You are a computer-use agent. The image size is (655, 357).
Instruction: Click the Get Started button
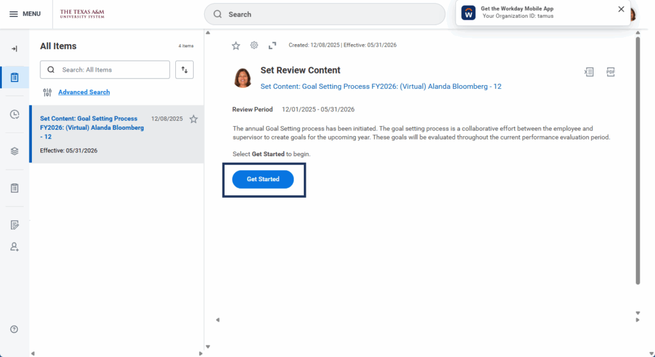tap(263, 179)
